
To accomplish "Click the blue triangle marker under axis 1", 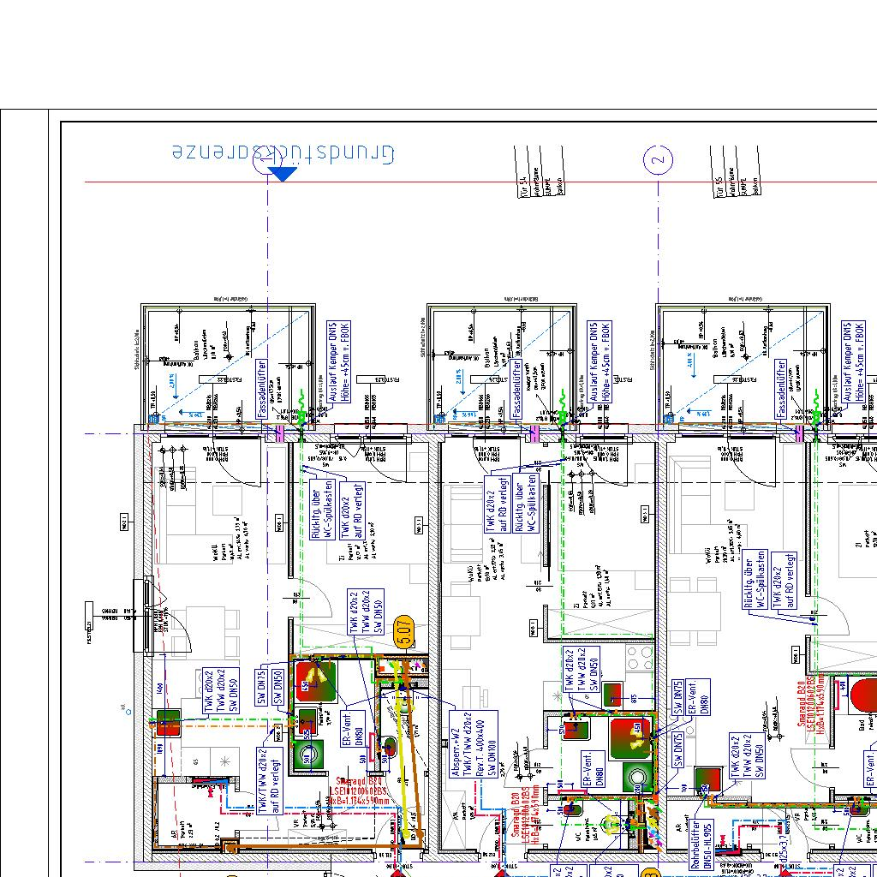I will [283, 174].
